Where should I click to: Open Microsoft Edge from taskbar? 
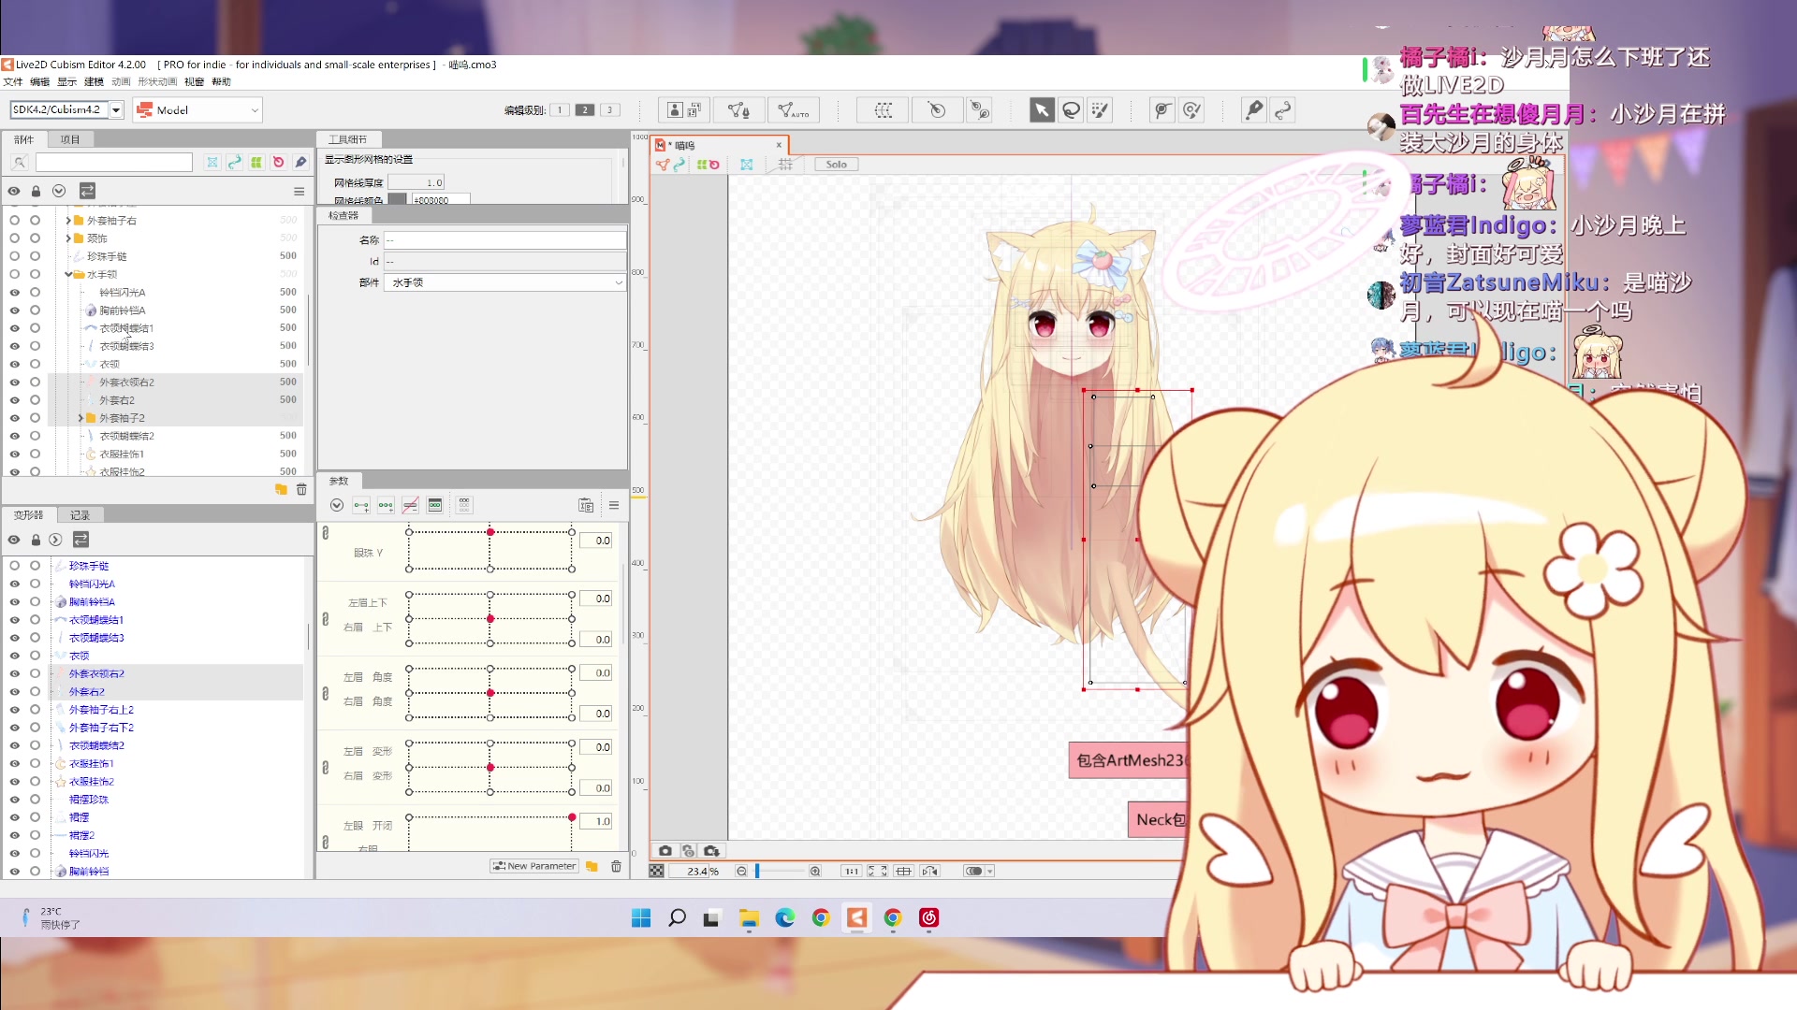[784, 917]
